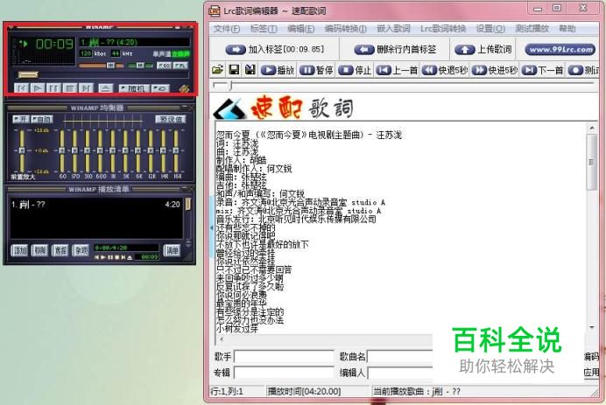Click the Winamp lightning logo icon

(x=184, y=88)
